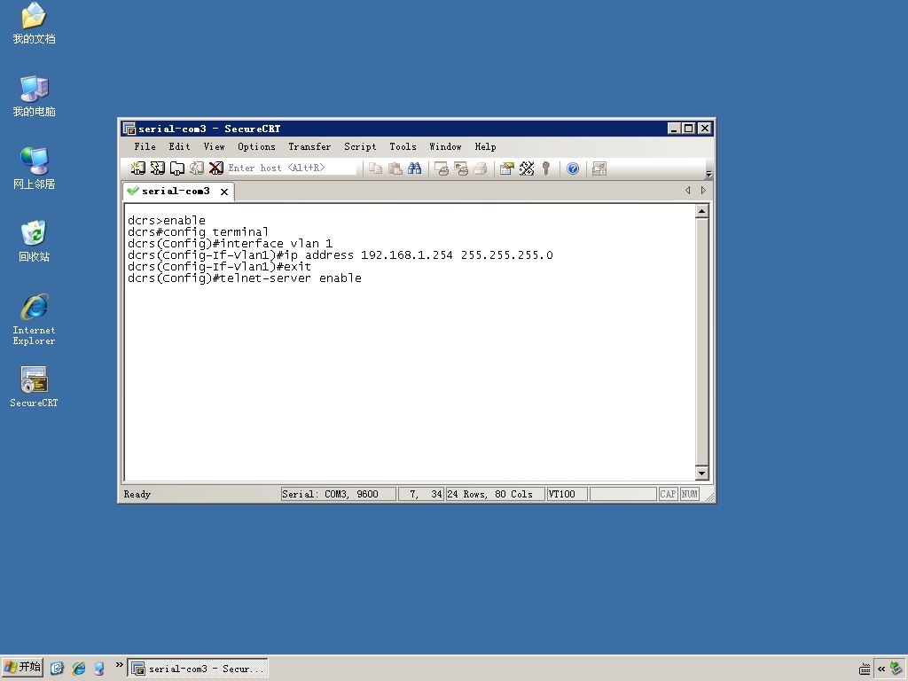The image size is (908, 681).
Task: Click the Public Key Assistant key icon
Action: pos(545,168)
